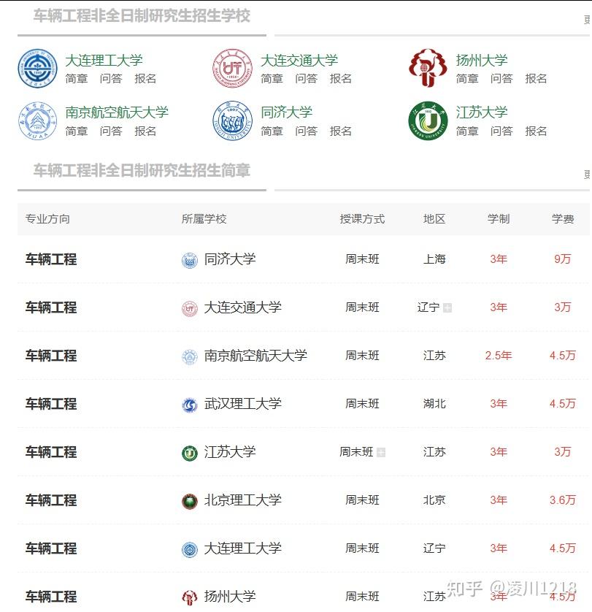The width and height of the screenshot is (592, 612).
Task: Open 问答 under 大连理工大学
Action: [111, 78]
